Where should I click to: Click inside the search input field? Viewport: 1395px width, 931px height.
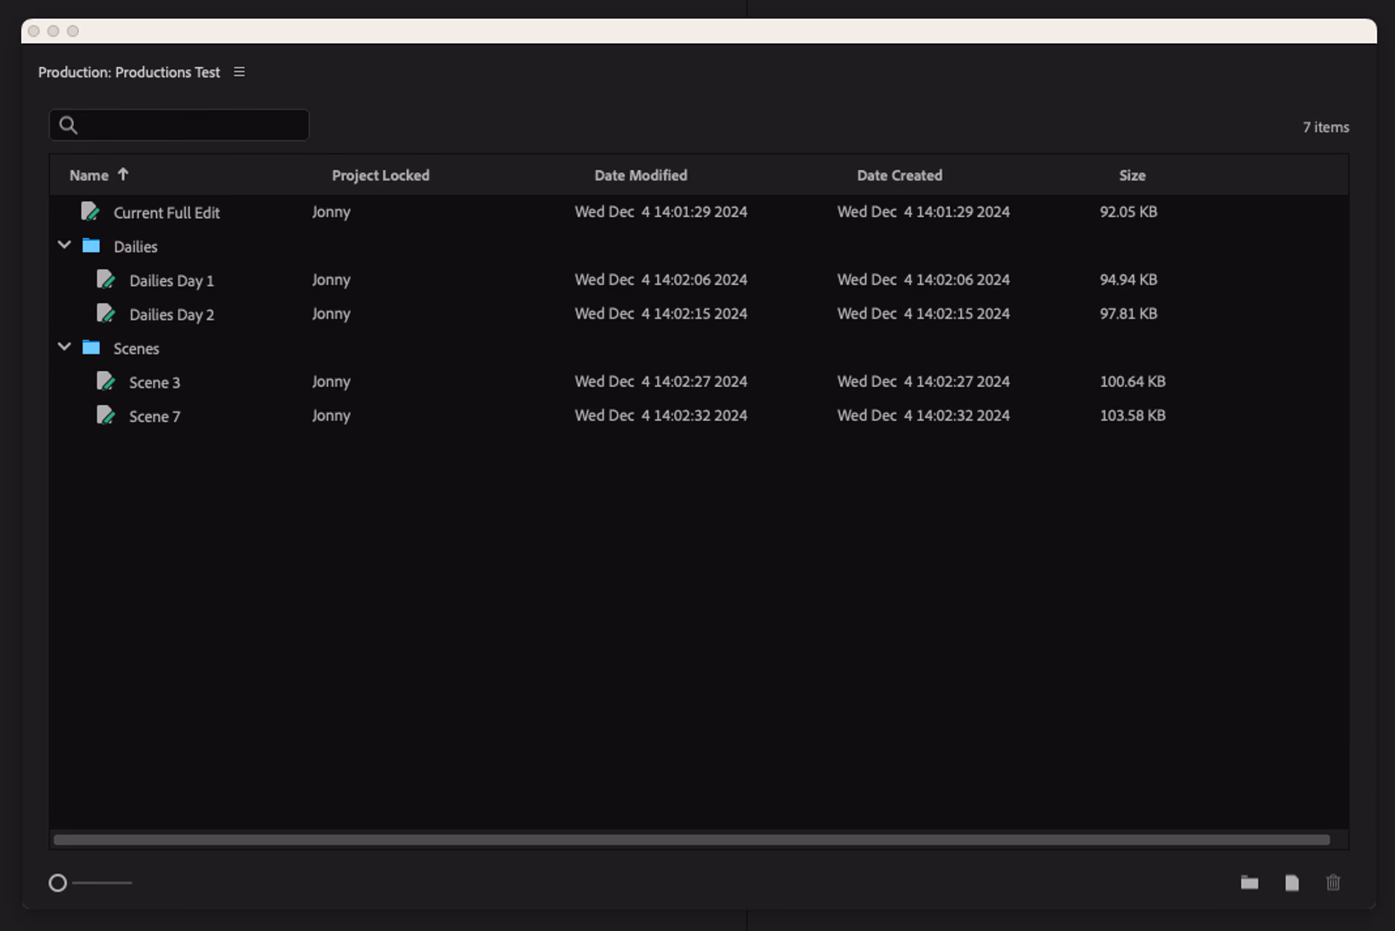pos(182,125)
